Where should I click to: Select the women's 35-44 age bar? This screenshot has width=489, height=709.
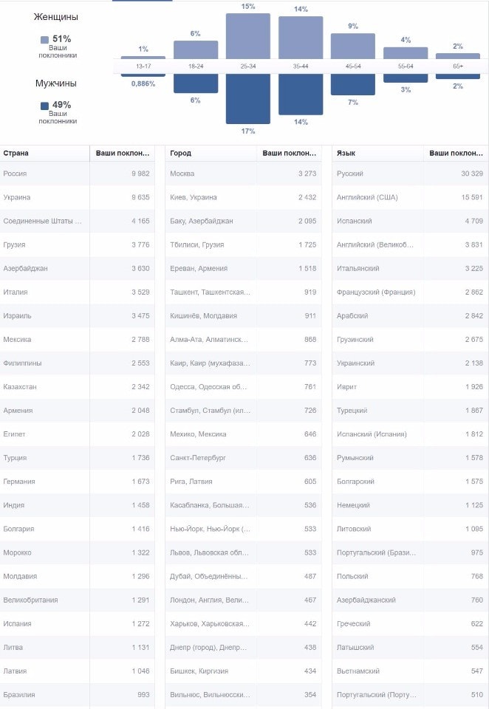301,37
